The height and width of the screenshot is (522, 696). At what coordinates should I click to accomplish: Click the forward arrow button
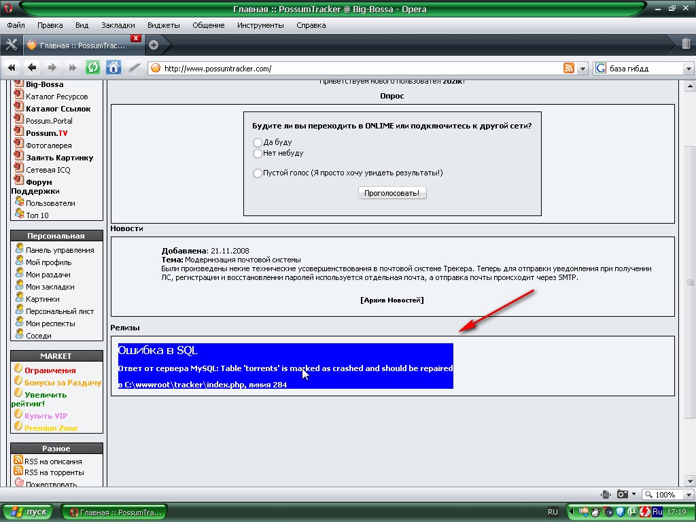pyautogui.click(x=52, y=68)
